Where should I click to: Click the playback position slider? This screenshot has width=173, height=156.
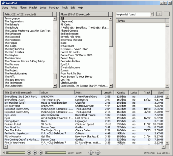[x=55, y=153]
